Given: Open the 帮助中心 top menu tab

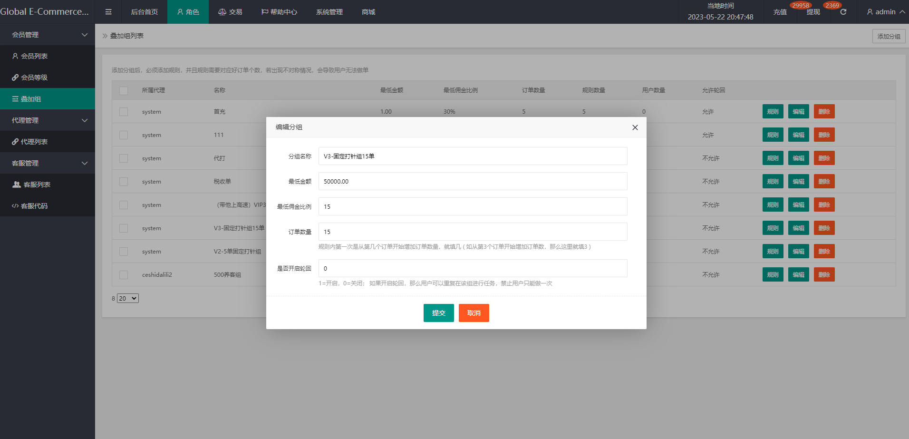Looking at the screenshot, I should coord(279,12).
